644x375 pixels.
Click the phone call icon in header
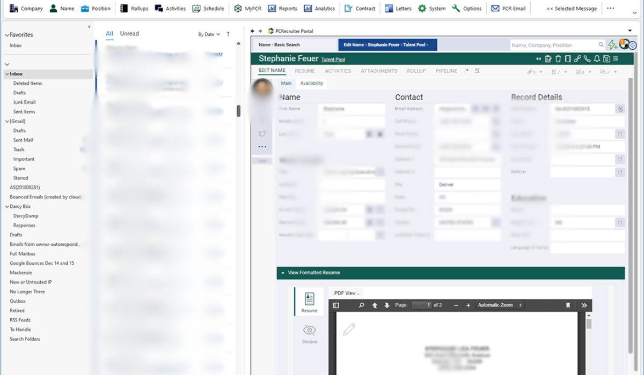[x=587, y=59]
